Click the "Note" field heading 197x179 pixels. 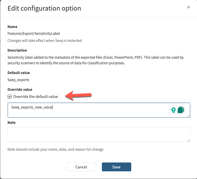pyautogui.click(x=11, y=122)
